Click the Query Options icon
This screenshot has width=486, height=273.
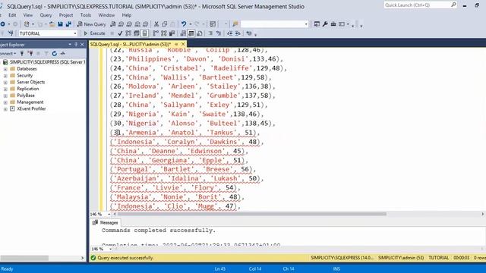click(x=137, y=33)
